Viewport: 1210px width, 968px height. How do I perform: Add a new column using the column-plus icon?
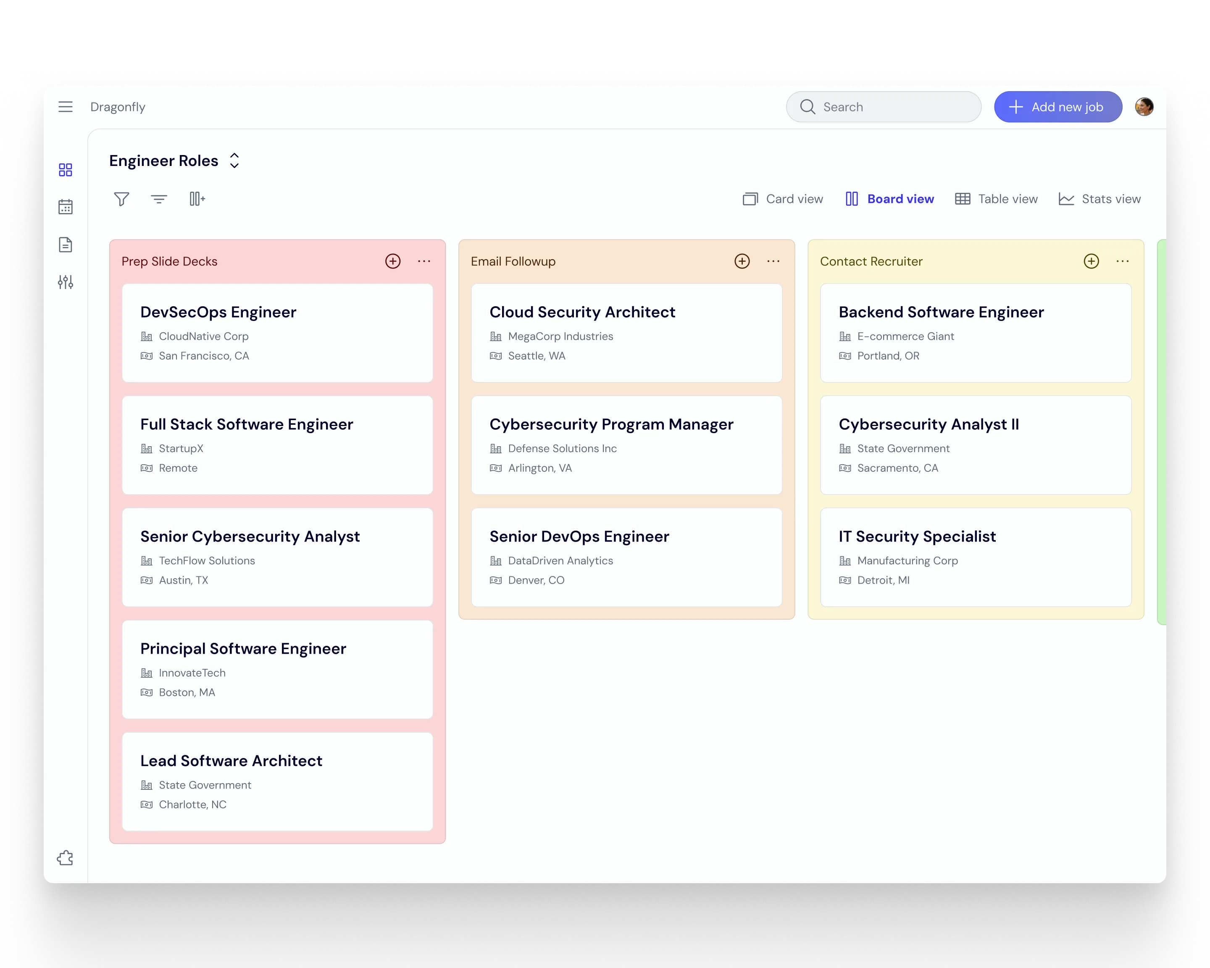(197, 199)
